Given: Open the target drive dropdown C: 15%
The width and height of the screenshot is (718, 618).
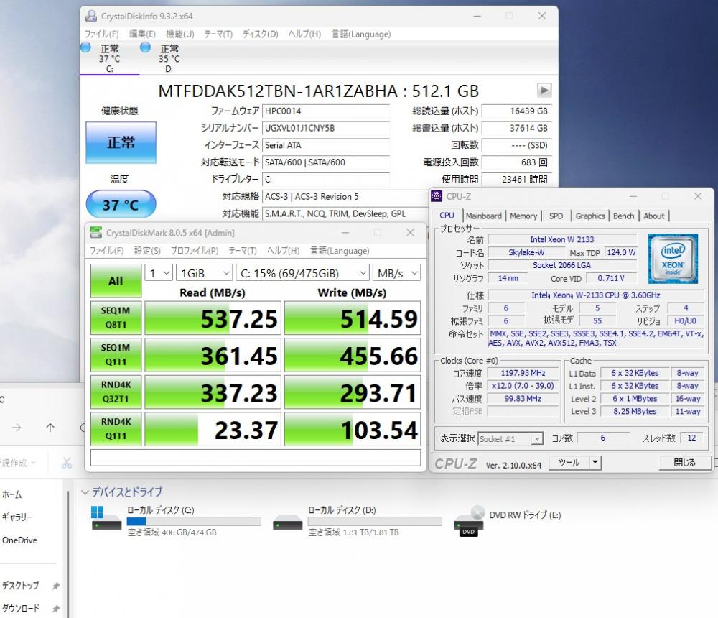Looking at the screenshot, I should tap(303, 273).
